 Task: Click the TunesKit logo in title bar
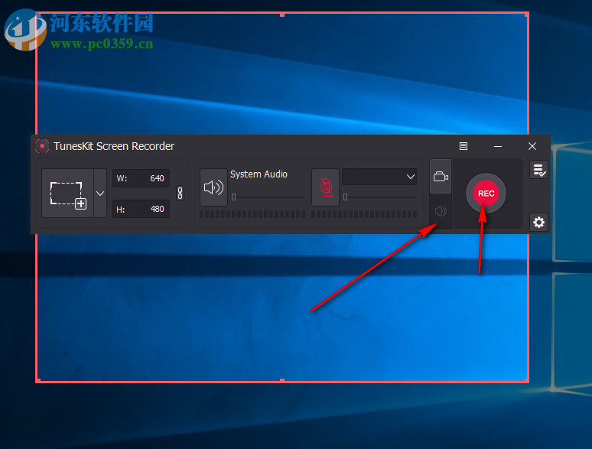[42, 146]
